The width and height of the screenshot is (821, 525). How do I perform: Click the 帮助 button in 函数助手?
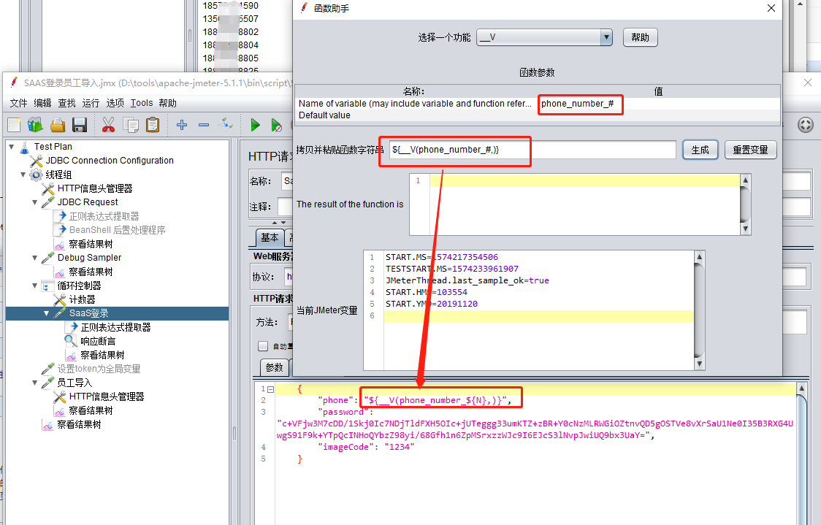pyautogui.click(x=640, y=38)
